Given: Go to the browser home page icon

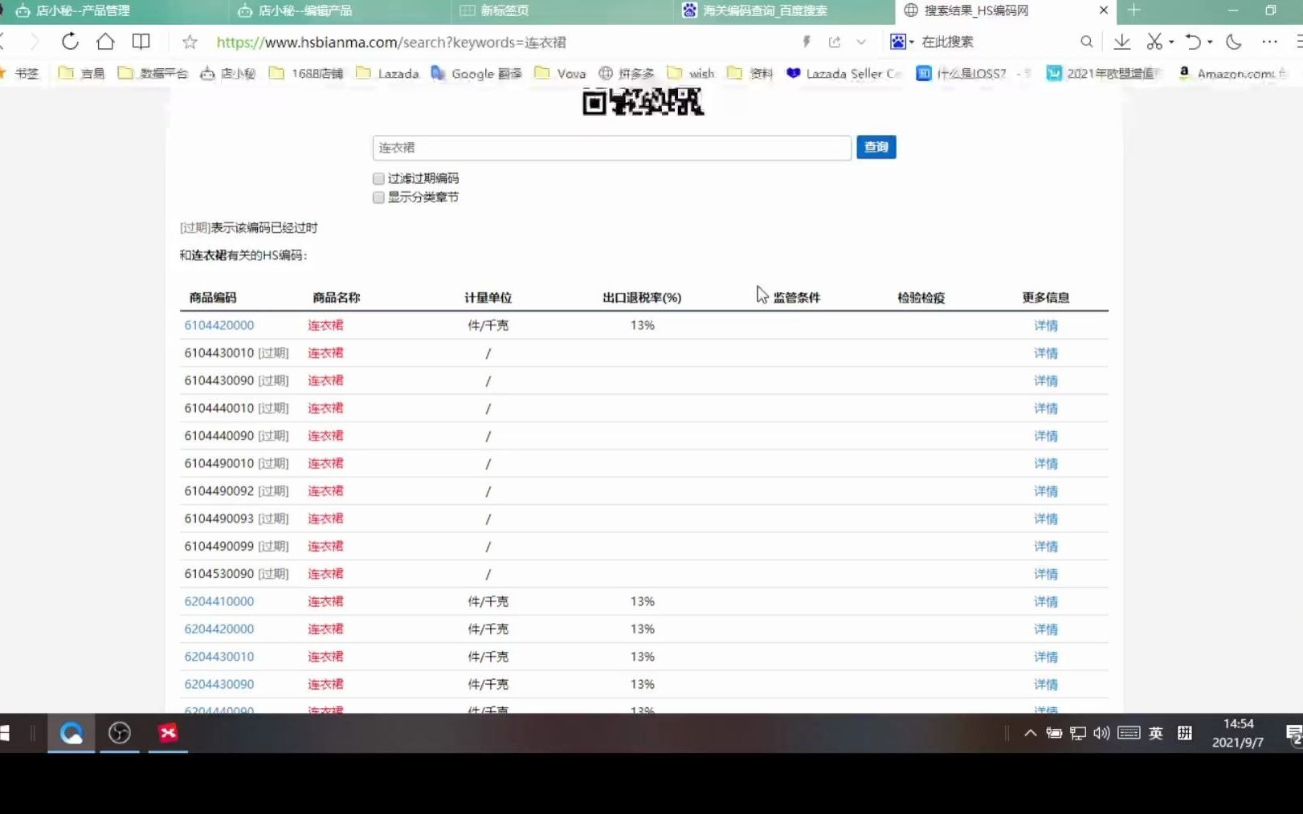Looking at the screenshot, I should [105, 42].
